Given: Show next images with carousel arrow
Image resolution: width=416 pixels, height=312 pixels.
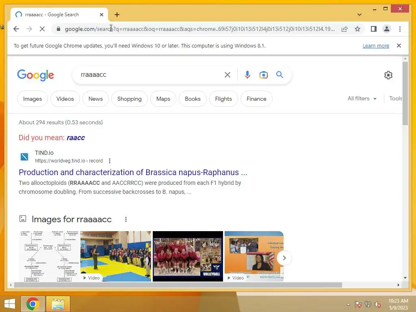Looking at the screenshot, I should tap(284, 258).
